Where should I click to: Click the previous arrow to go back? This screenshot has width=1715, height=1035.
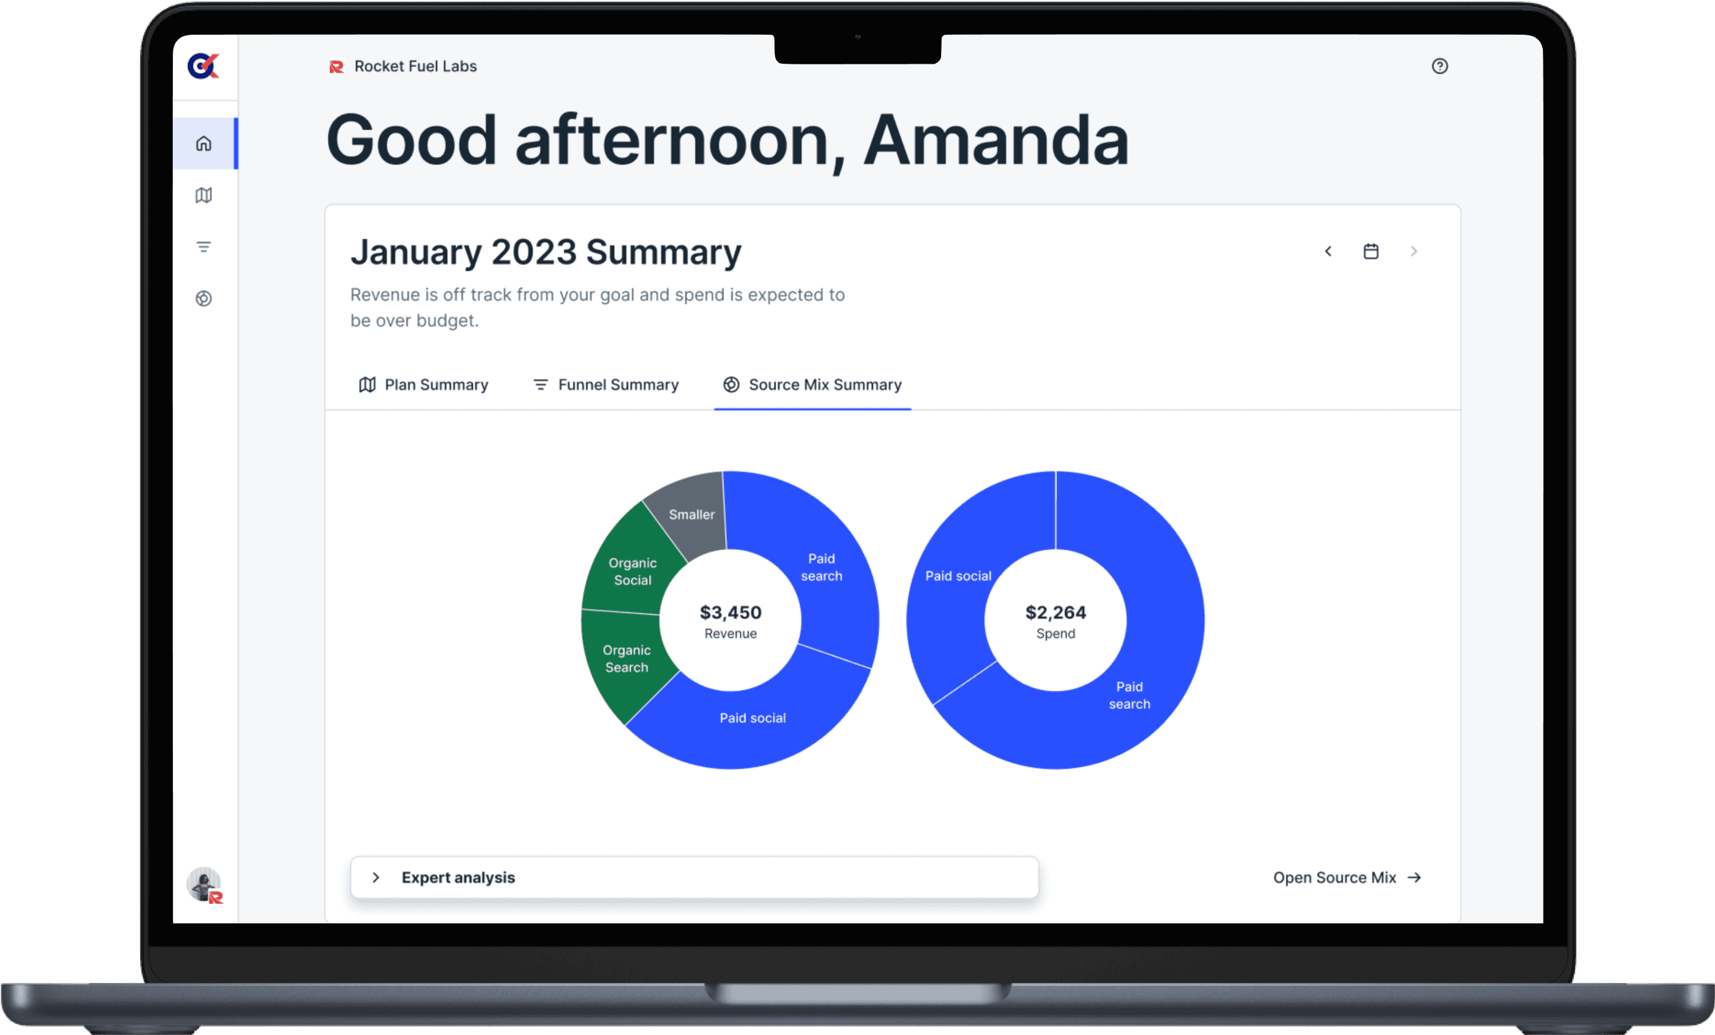pos(1328,252)
